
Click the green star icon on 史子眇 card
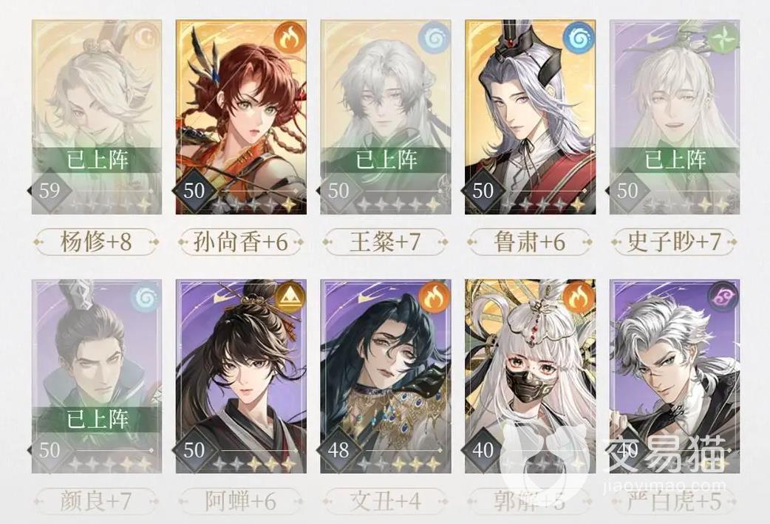[x=723, y=38]
